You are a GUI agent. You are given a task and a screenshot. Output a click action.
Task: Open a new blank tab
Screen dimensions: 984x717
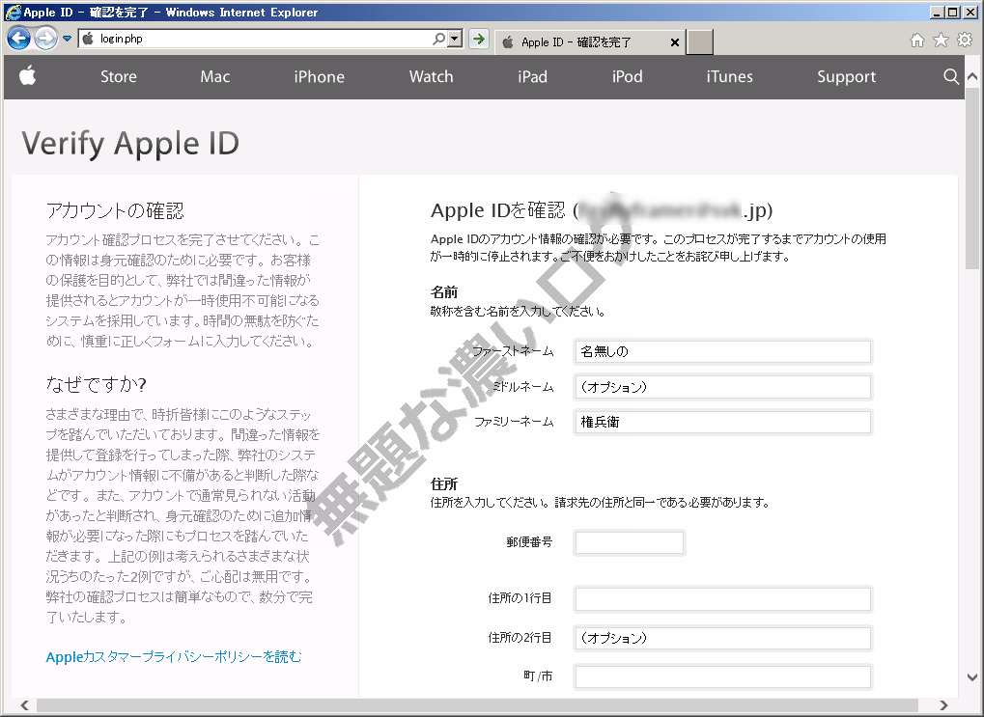pyautogui.click(x=700, y=42)
